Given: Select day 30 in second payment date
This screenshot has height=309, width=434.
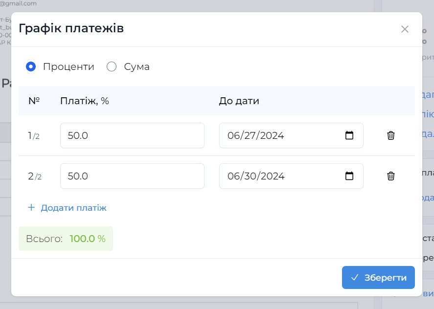Looking at the screenshot, I should point(249,176).
